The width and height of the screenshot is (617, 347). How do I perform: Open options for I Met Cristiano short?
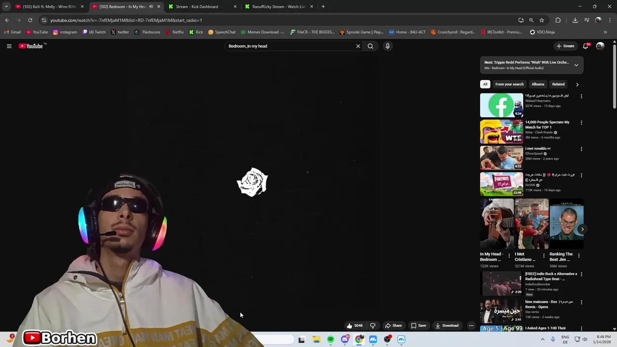click(x=544, y=256)
